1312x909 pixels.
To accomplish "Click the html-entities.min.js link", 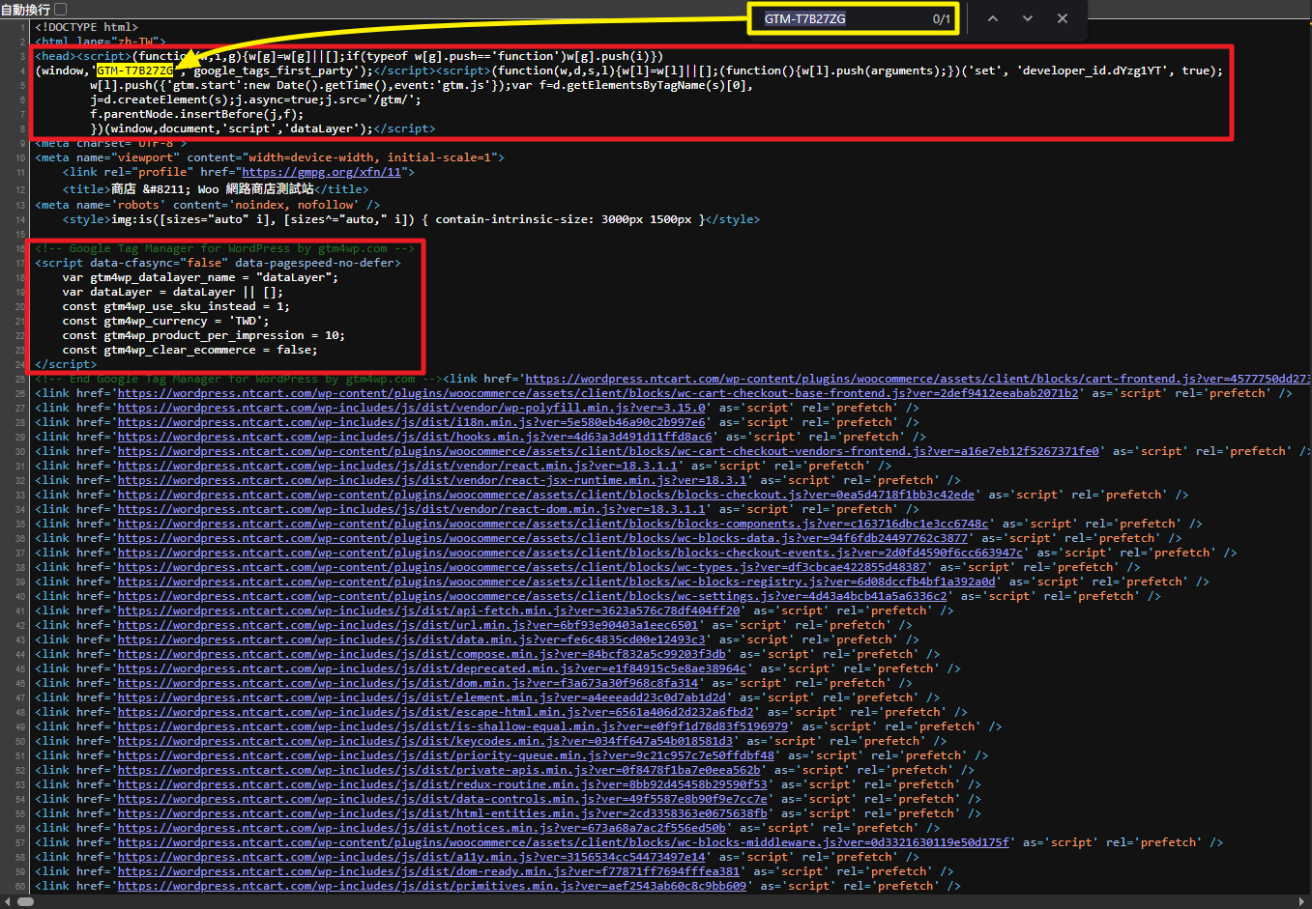I will click(443, 813).
